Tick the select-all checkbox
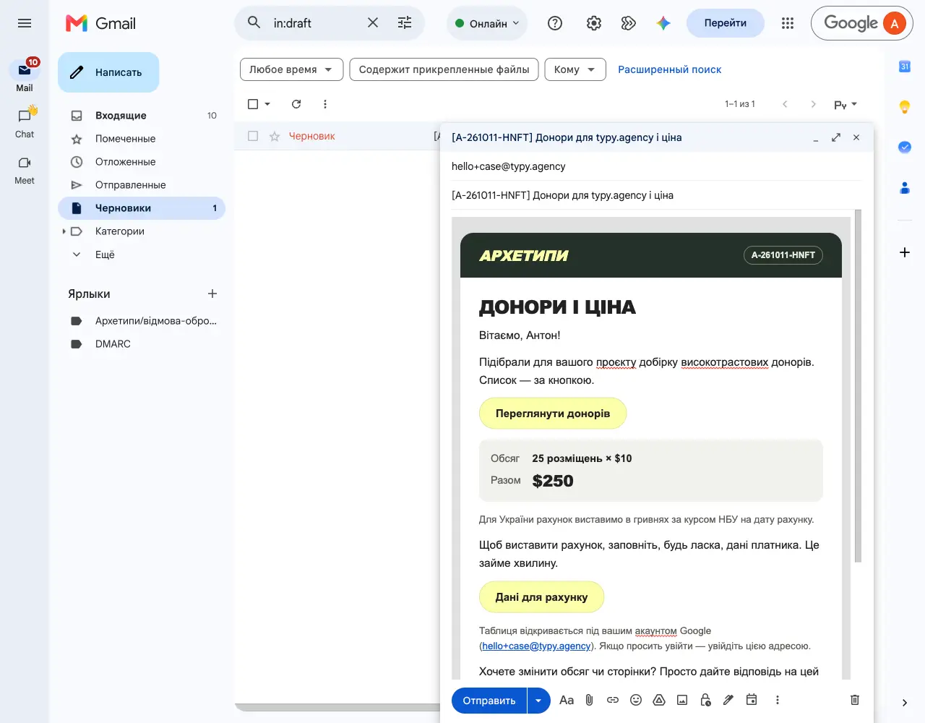925x723 pixels. click(253, 104)
